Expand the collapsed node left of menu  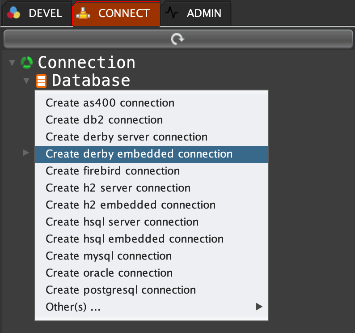tap(26, 154)
